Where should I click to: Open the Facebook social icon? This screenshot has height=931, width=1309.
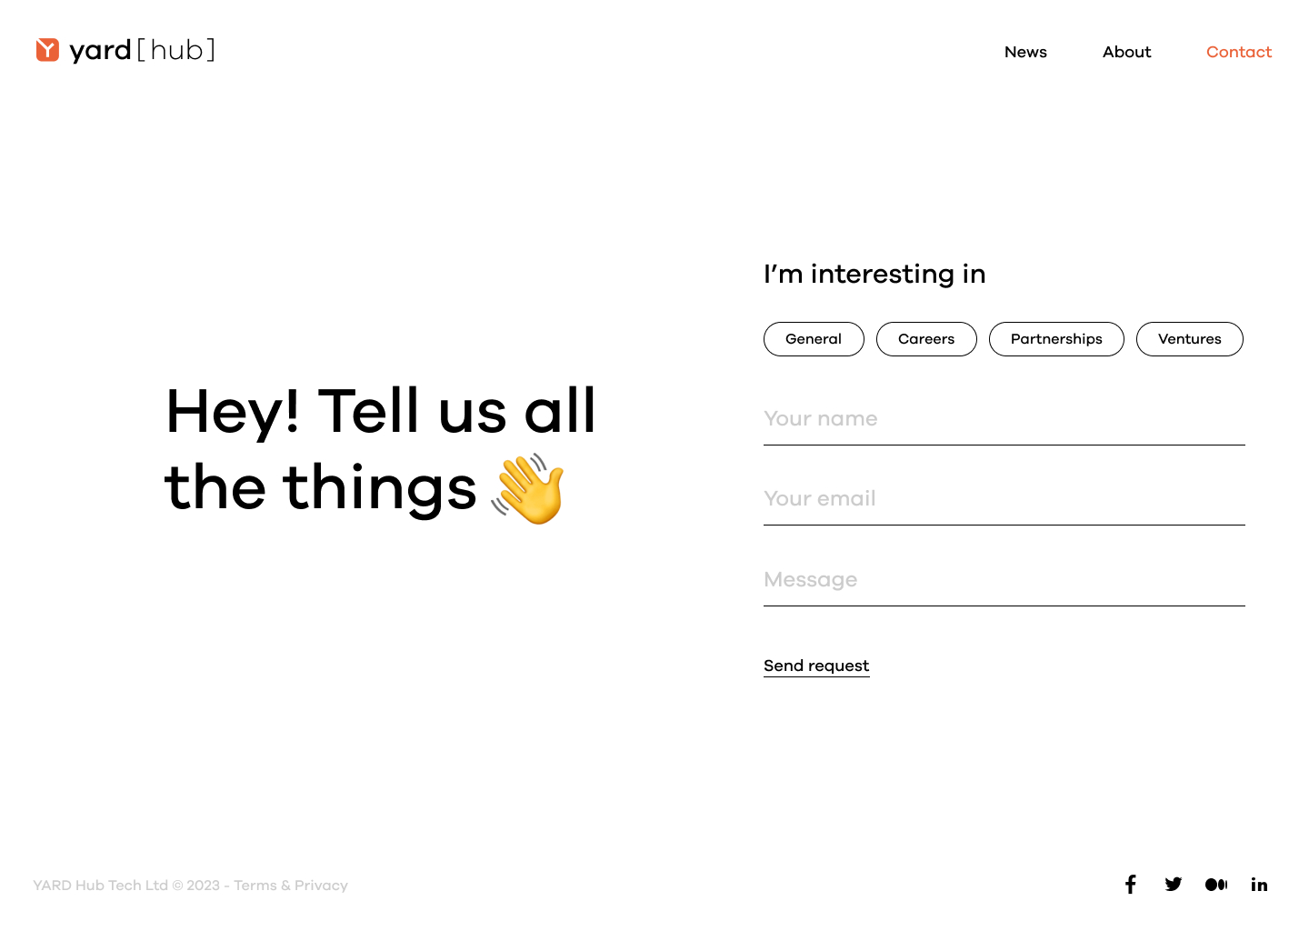1130,885
